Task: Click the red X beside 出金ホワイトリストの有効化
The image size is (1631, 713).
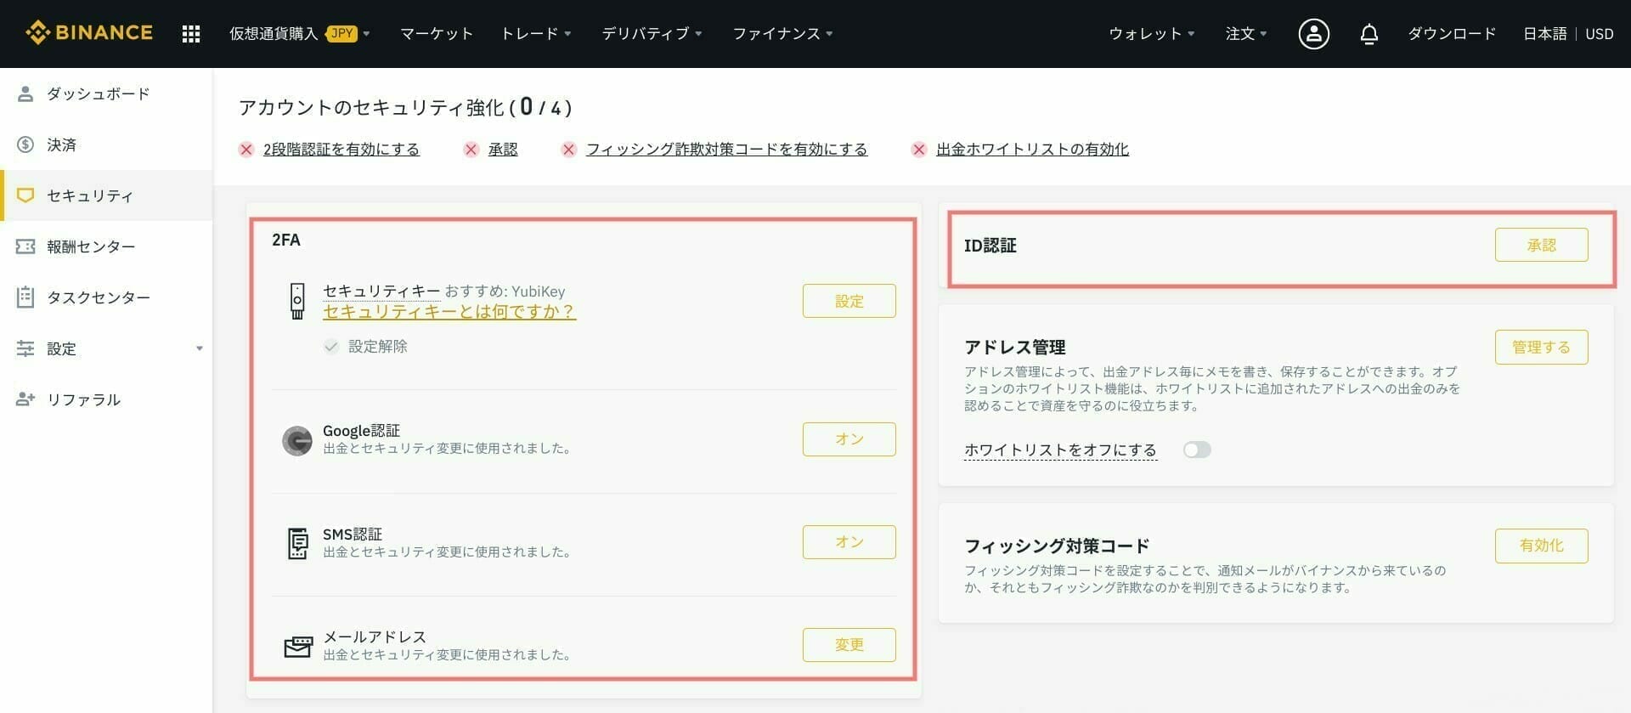Action: pos(919,150)
